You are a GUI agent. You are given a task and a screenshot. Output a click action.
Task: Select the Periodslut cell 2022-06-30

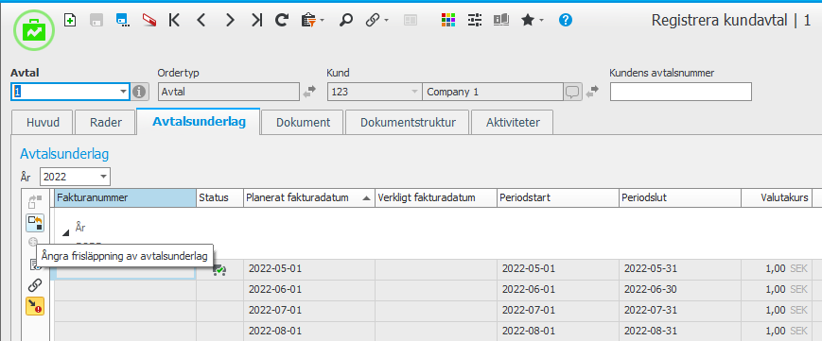click(679, 290)
